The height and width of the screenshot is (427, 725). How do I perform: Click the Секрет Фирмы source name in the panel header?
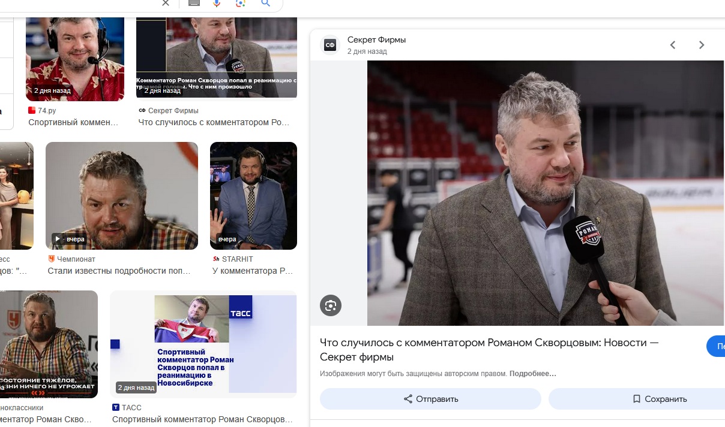(x=376, y=40)
